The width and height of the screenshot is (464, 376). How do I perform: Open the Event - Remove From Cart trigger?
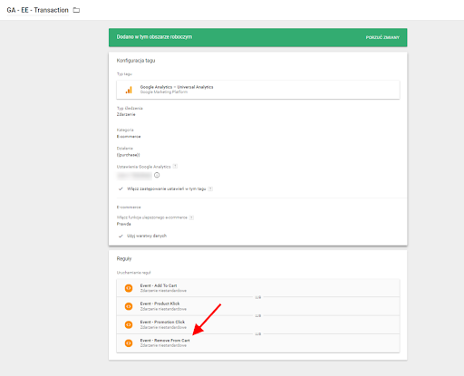click(258, 343)
